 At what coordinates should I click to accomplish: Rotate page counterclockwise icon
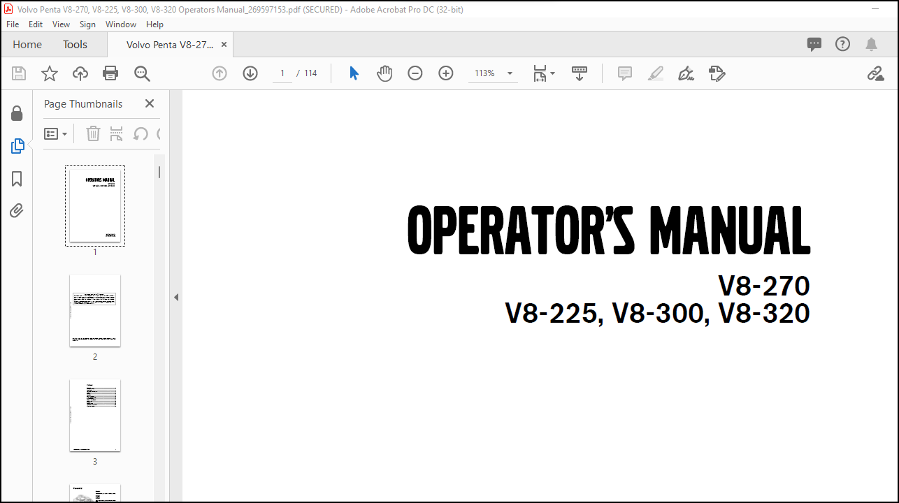[141, 133]
